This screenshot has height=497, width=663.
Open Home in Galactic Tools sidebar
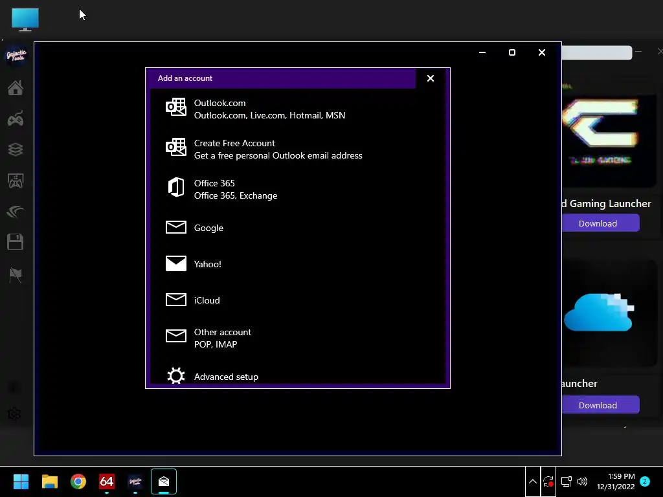[x=16, y=88]
